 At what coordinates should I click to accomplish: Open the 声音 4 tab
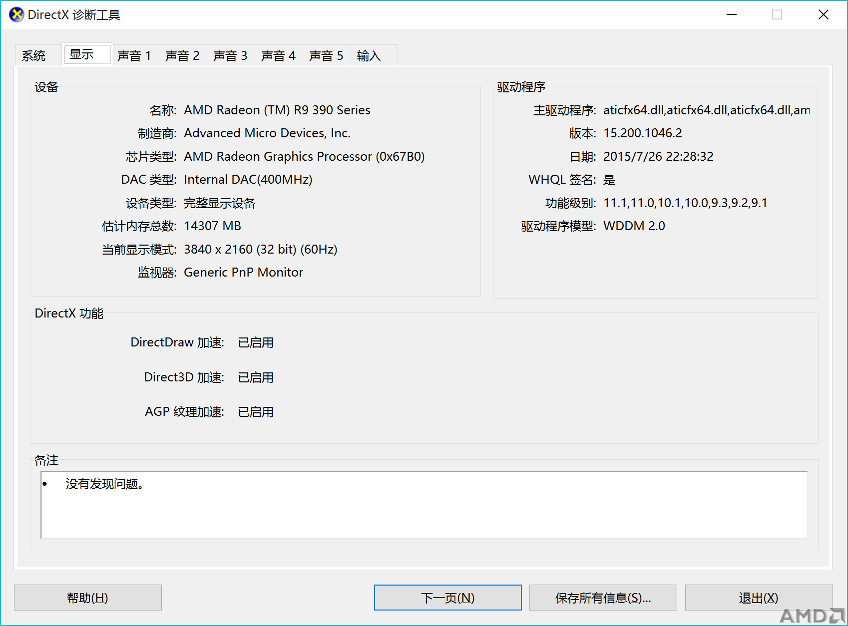click(x=279, y=55)
